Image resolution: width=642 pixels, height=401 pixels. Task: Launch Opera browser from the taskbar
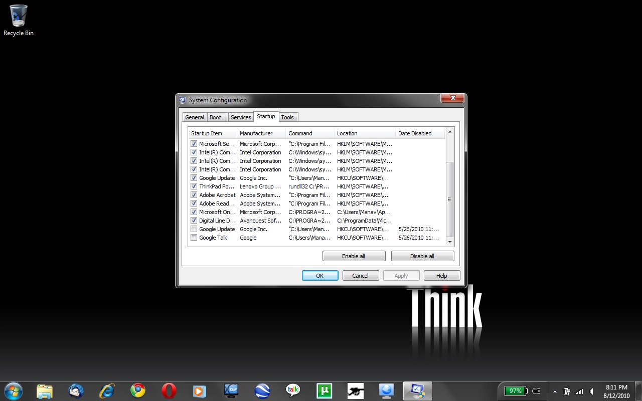point(169,391)
